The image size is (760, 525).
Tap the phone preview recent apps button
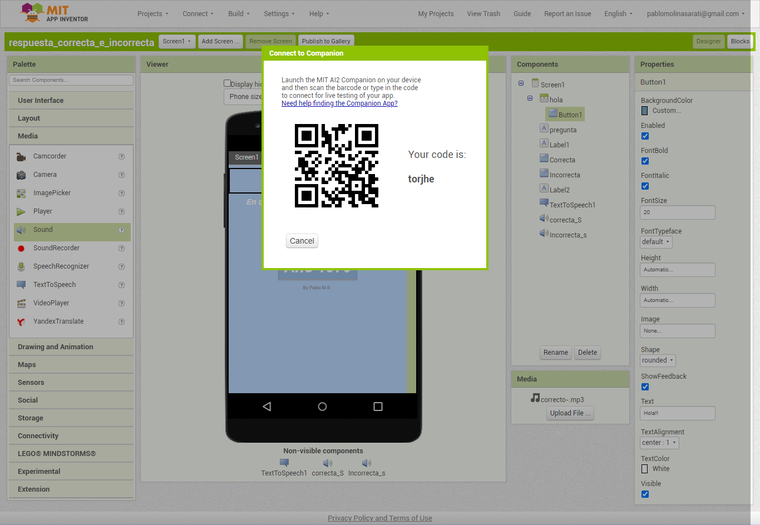click(378, 407)
